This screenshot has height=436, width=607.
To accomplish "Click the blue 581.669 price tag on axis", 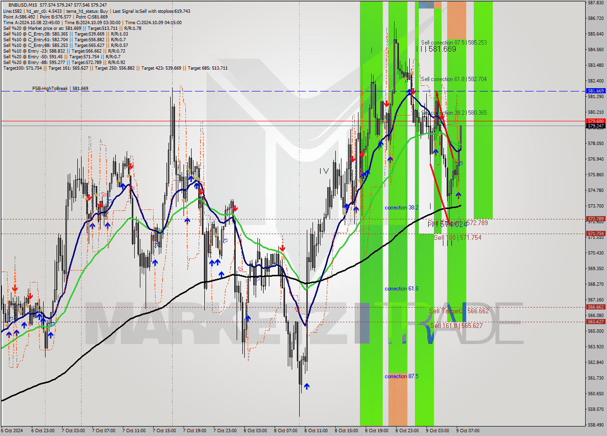I will pos(596,91).
